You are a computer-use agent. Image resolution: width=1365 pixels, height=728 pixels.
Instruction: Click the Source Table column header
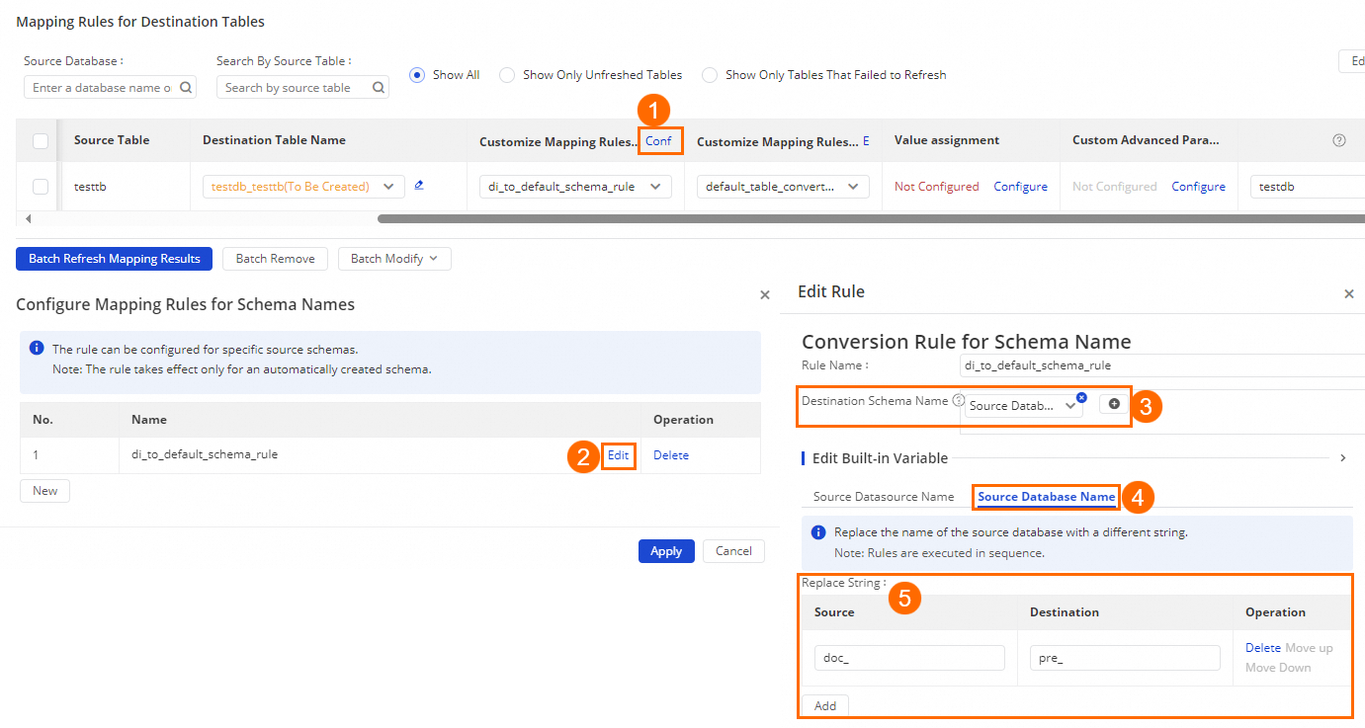click(x=112, y=140)
